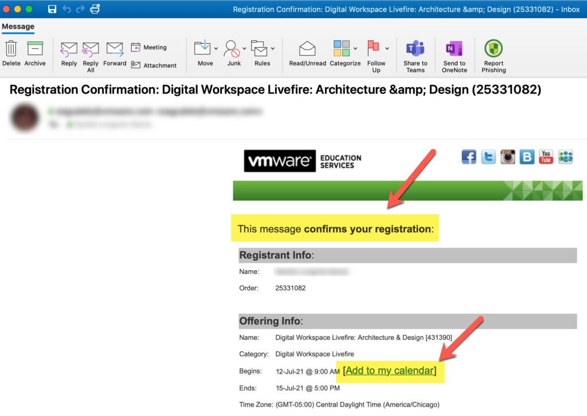
Task: Delete the open message
Action: pos(11,54)
